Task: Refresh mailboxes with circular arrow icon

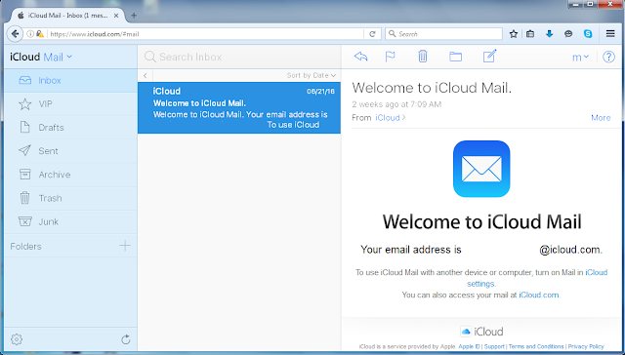Action: pyautogui.click(x=126, y=339)
